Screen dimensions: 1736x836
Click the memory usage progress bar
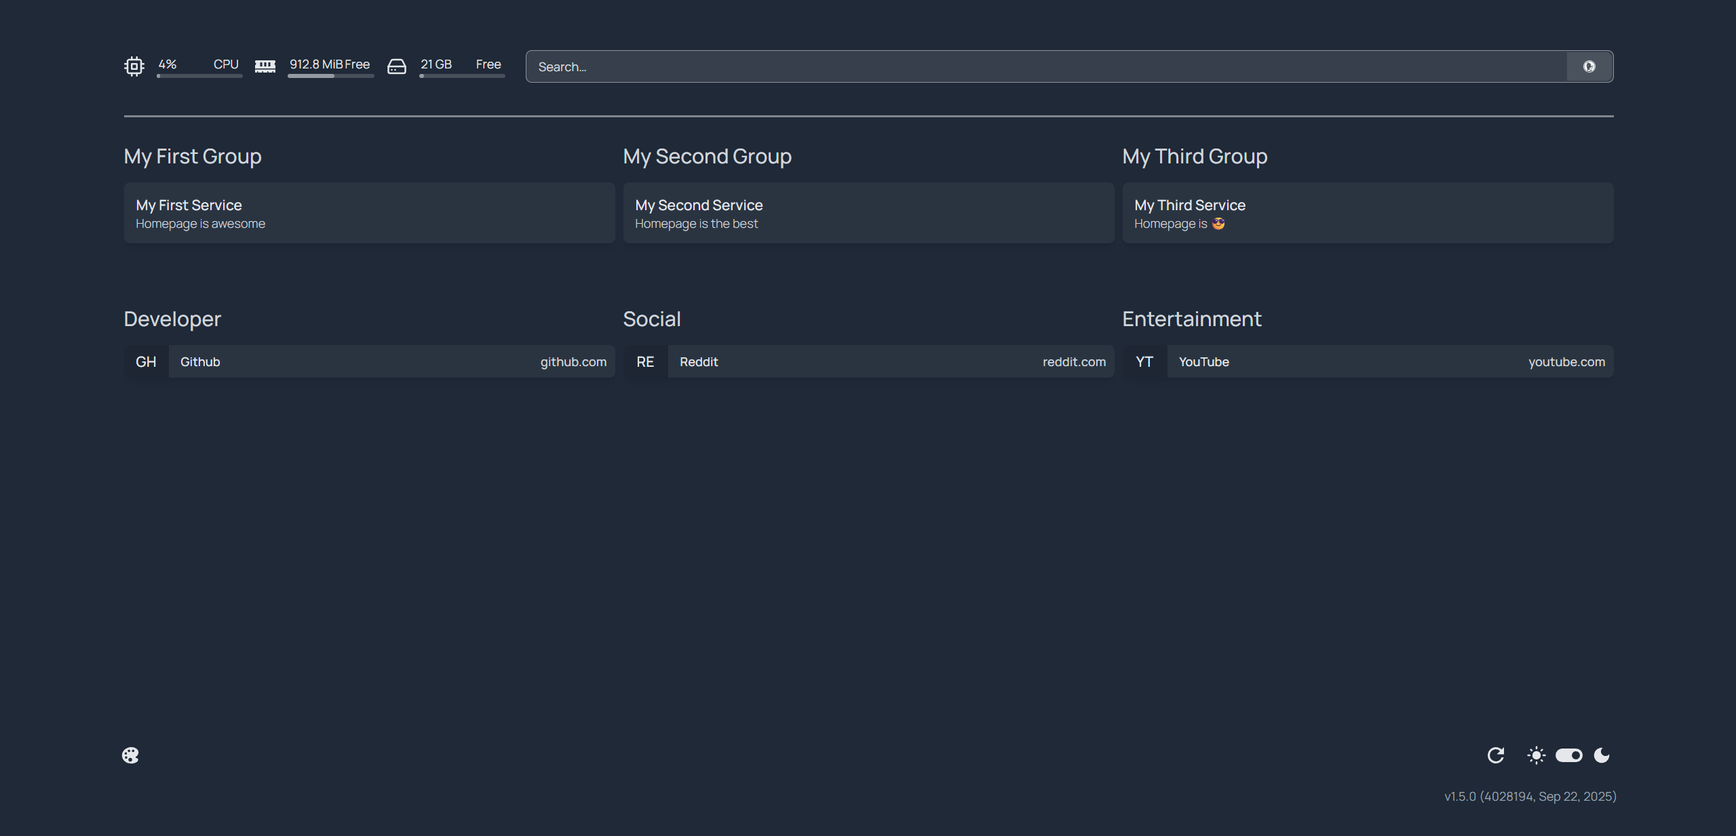[x=330, y=76]
